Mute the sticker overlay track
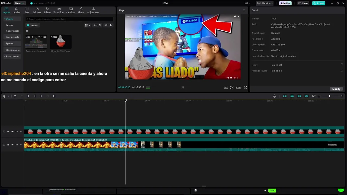The width and height of the screenshot is (347, 195). pyautogui.click(x=17, y=132)
